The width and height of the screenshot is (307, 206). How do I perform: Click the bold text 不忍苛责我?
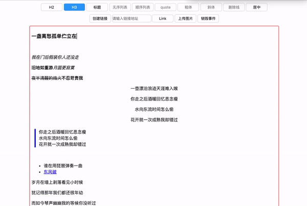point(72,78)
